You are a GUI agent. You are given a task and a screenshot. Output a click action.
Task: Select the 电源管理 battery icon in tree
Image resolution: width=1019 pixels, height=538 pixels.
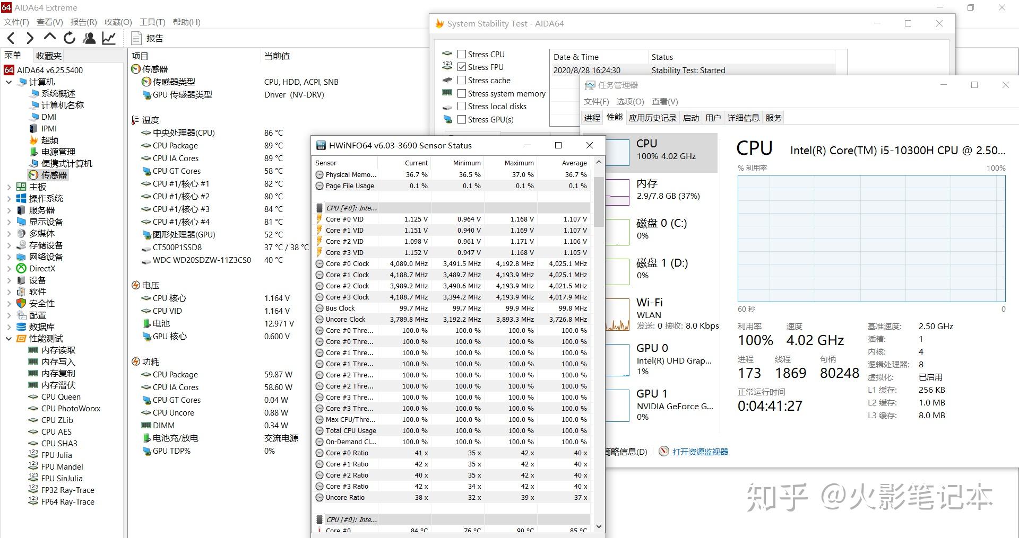coord(33,152)
